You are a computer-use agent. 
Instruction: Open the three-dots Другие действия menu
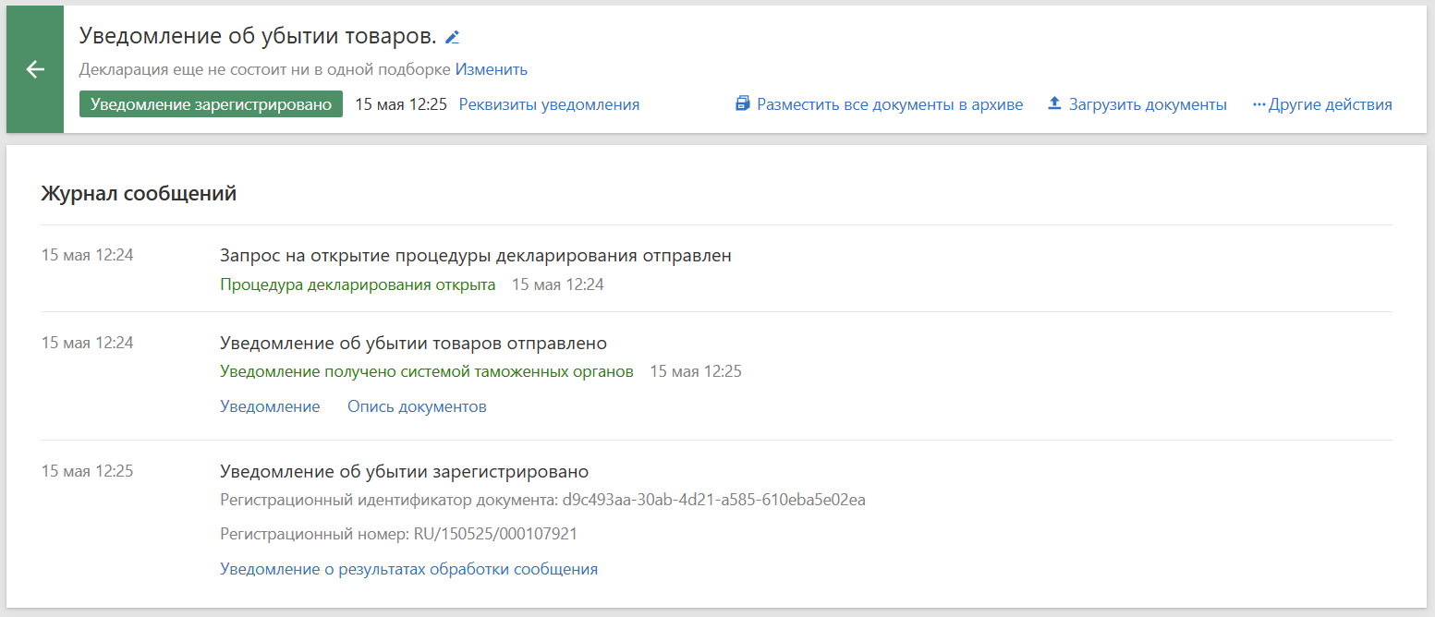(1322, 104)
